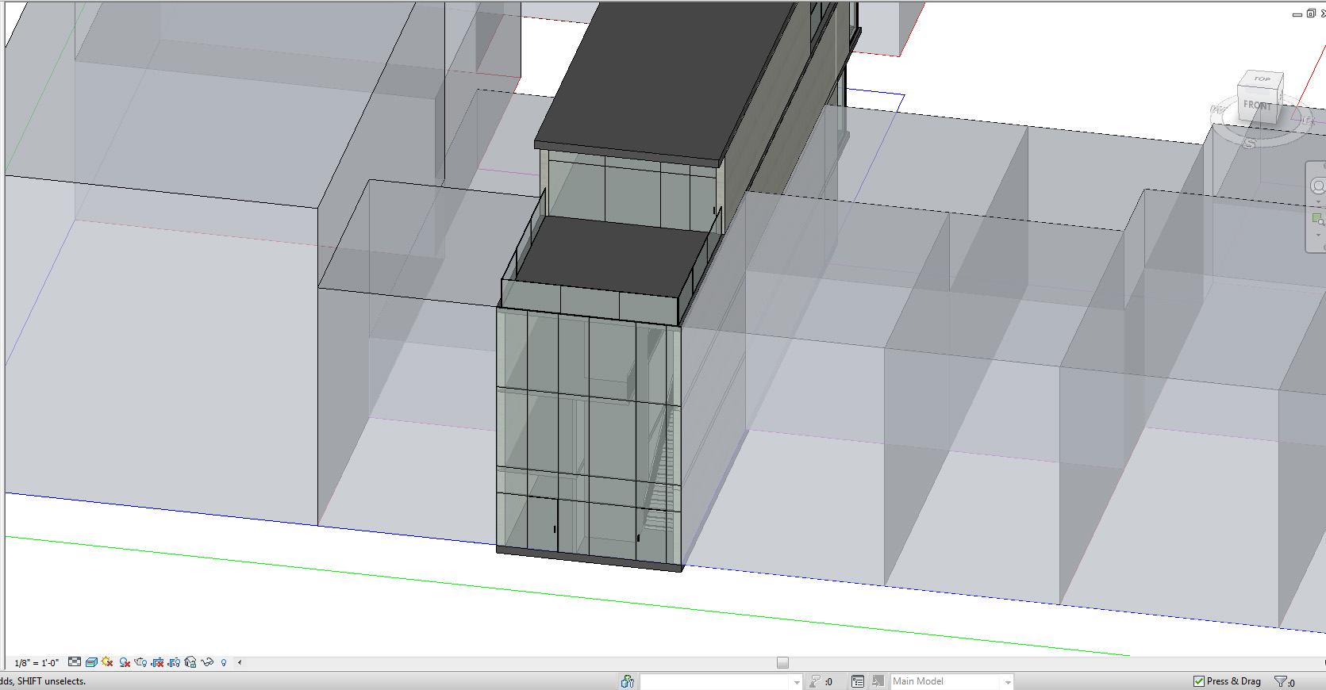The image size is (1326, 690).
Task: Click the horizontal scrollbar thumb
Action: pos(782,663)
